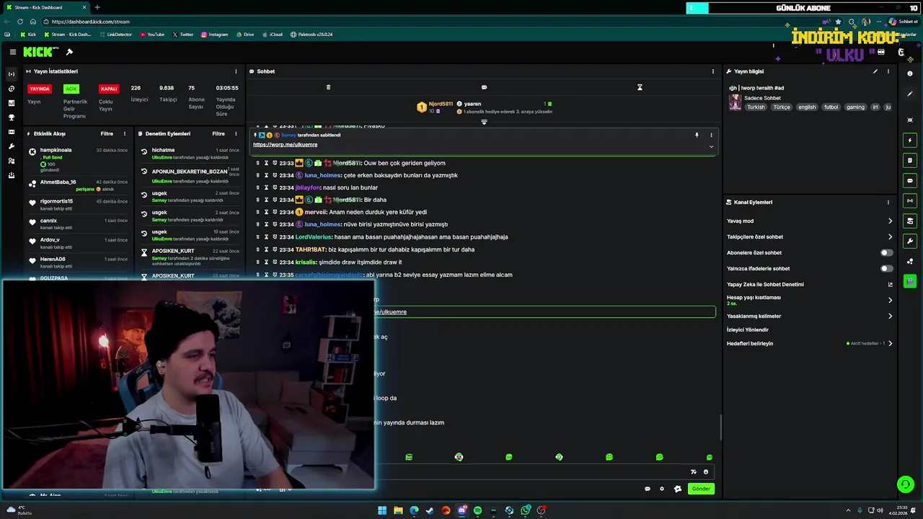This screenshot has width=923, height=519.
Task: Click the stream category thumbnail image
Action: tap(735, 102)
